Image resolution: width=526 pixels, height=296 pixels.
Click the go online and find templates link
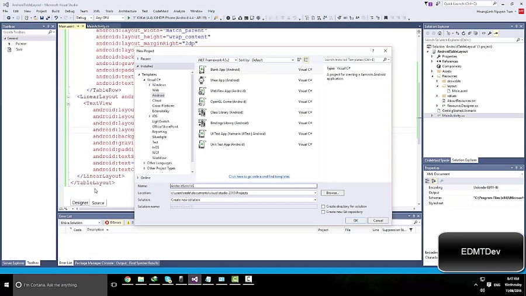pyautogui.click(x=259, y=176)
